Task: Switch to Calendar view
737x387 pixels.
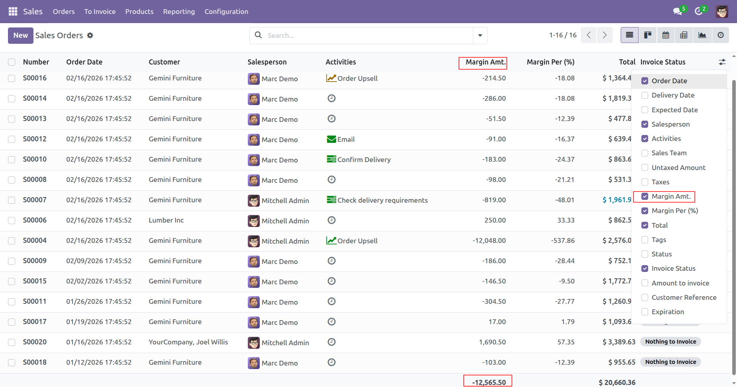Action: (x=666, y=35)
